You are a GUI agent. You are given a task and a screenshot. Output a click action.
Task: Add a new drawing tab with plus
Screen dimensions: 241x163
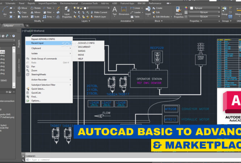coord(27,26)
